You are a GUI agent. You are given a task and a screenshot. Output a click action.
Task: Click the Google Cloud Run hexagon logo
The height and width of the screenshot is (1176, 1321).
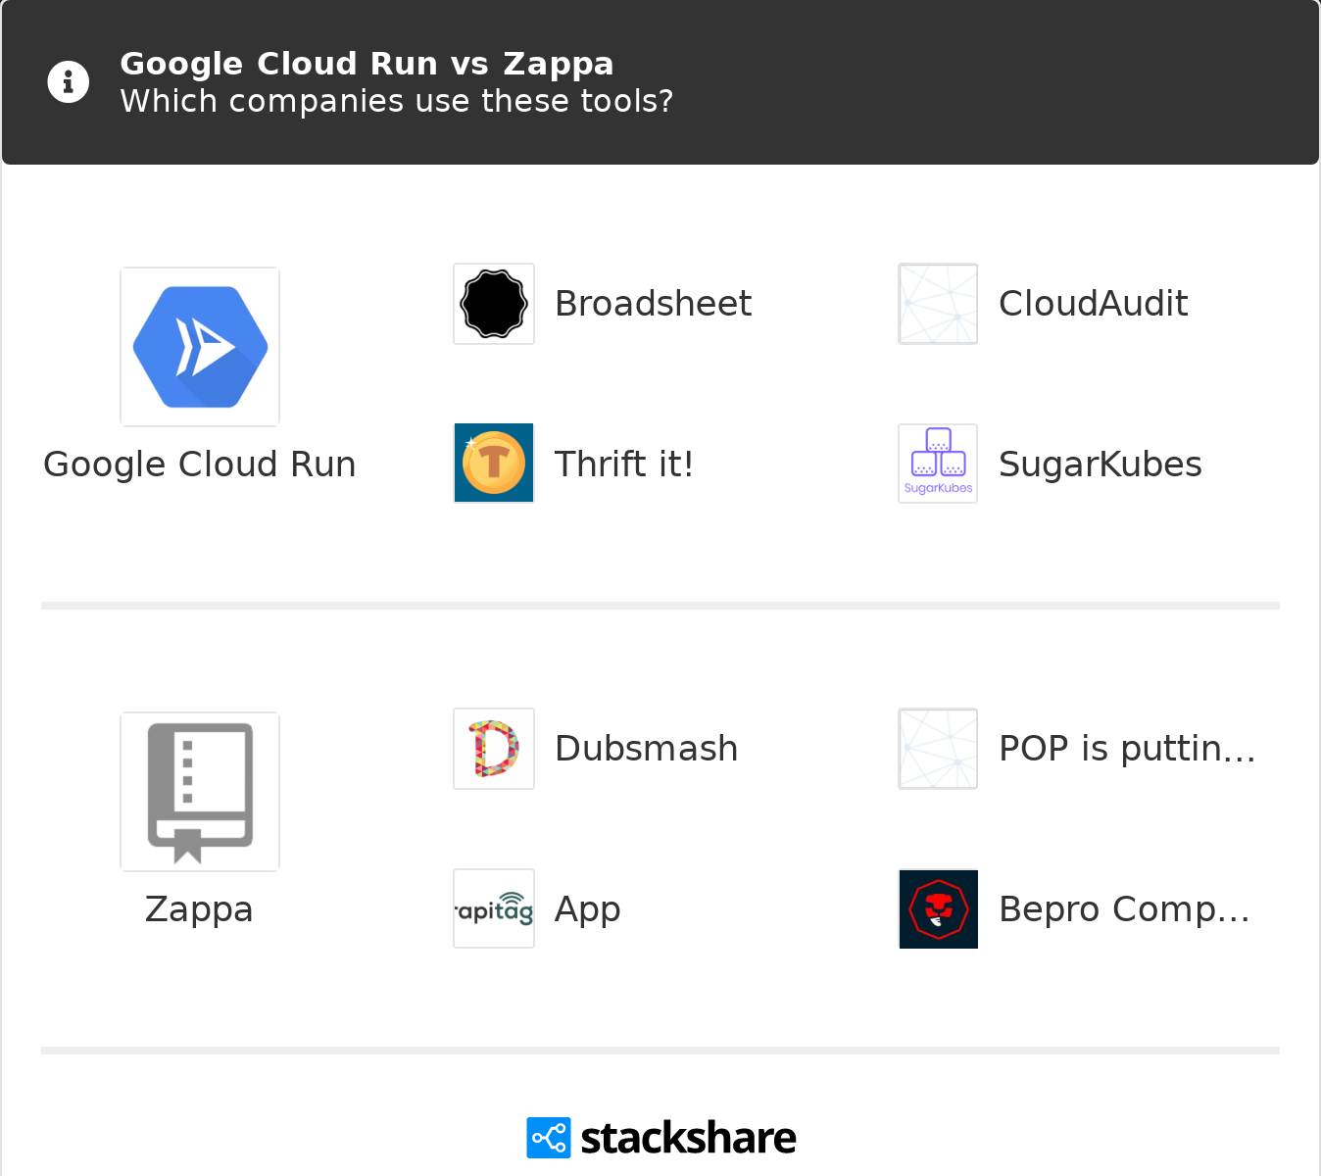point(200,347)
